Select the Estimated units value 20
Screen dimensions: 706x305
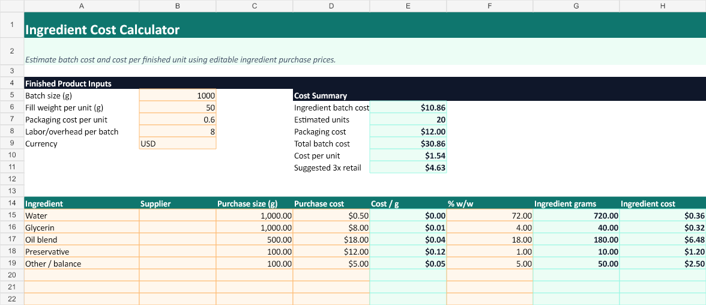(408, 119)
